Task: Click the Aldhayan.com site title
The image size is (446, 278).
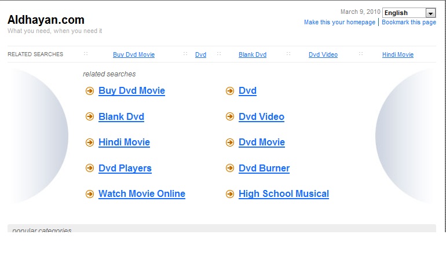Action: [x=46, y=20]
